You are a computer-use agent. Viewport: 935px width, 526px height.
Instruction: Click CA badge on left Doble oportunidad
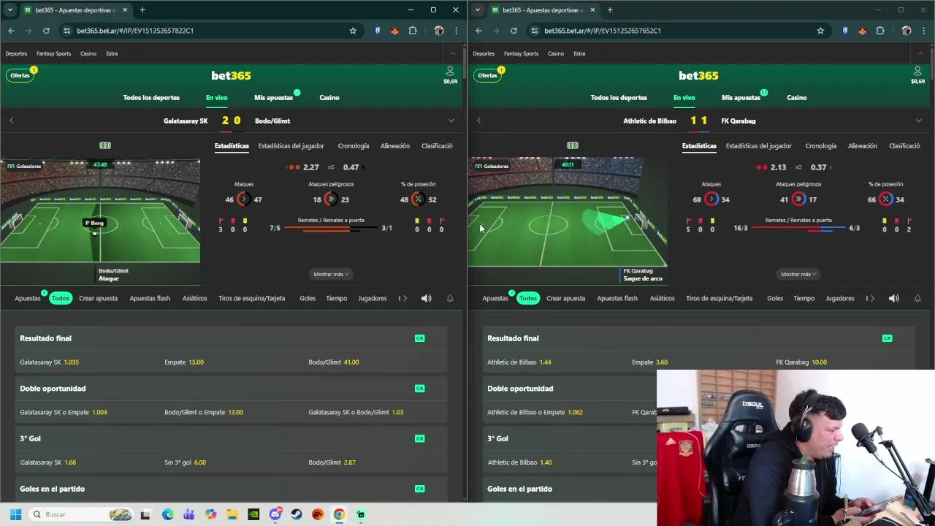click(x=419, y=389)
